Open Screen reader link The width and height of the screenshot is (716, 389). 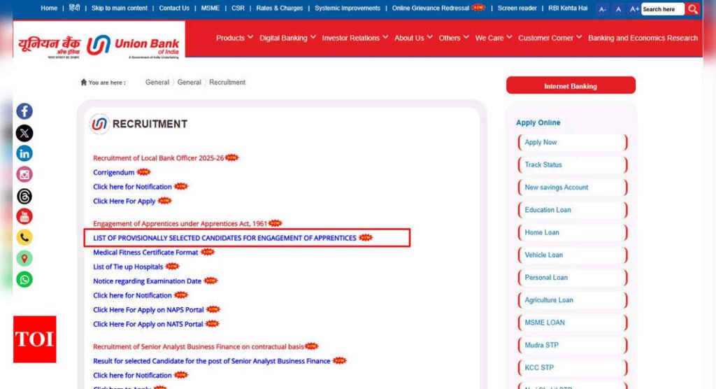[x=517, y=8]
